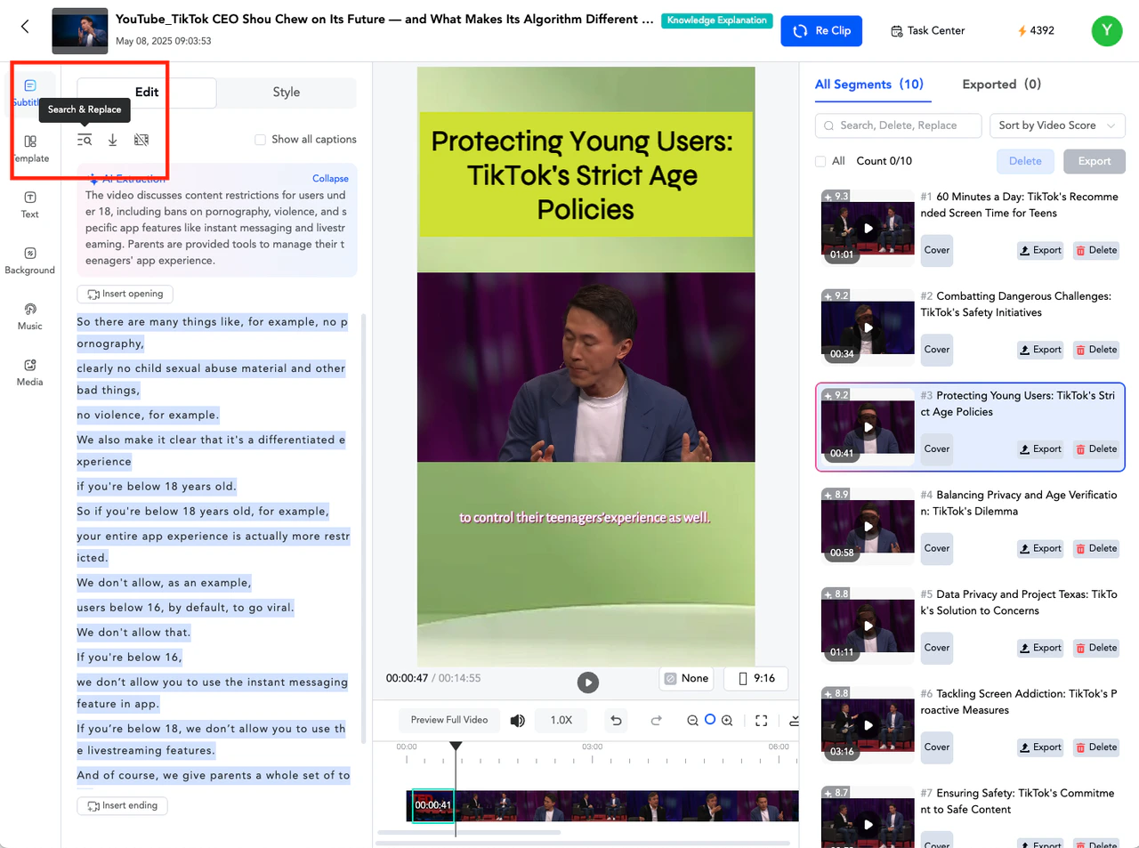
Task: Collapse the AI Extraction summary
Action: click(x=330, y=179)
